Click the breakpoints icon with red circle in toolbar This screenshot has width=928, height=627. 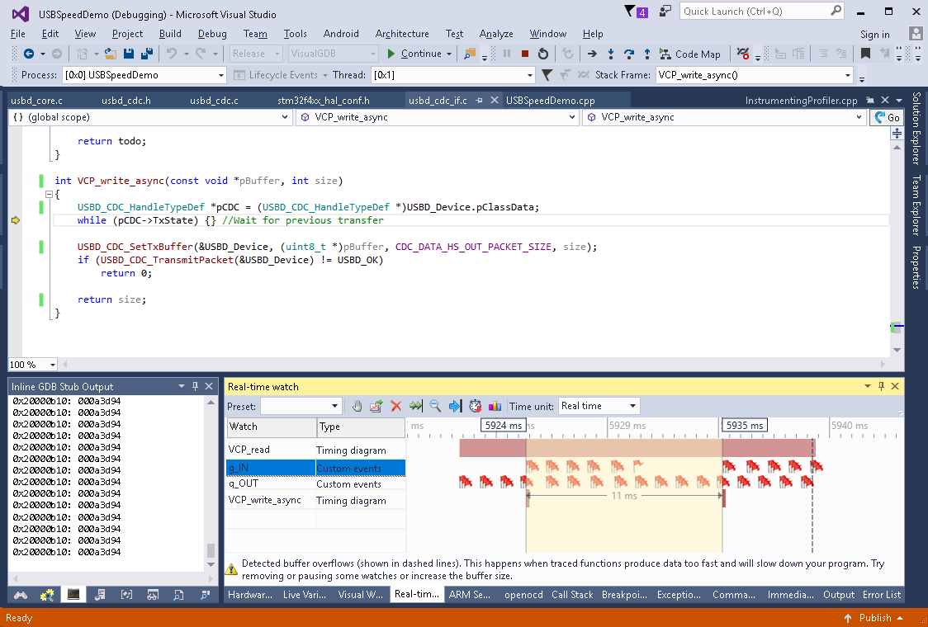[x=743, y=54]
